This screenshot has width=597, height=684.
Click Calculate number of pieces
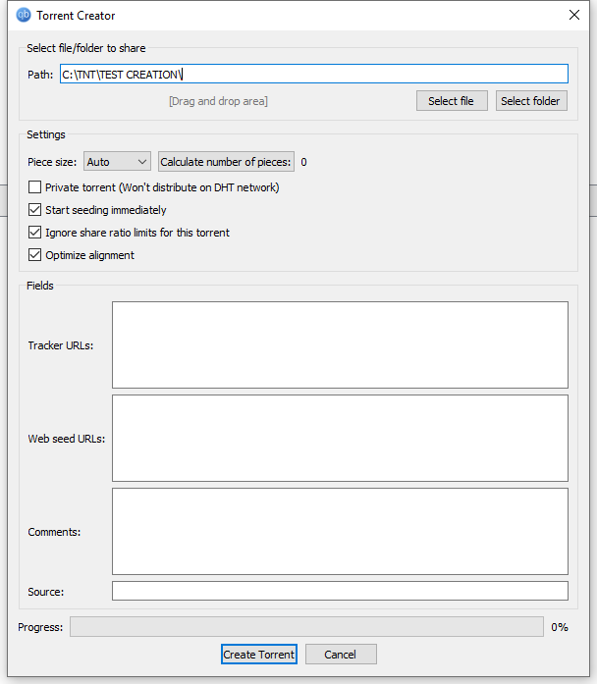pyautogui.click(x=226, y=162)
